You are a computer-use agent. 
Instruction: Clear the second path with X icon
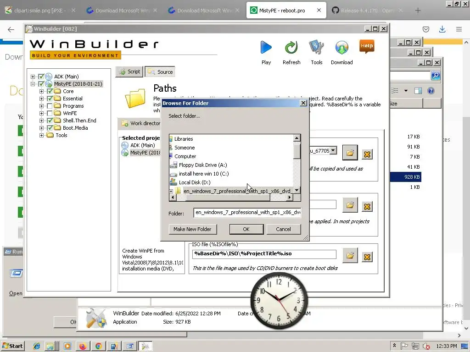[x=367, y=207]
